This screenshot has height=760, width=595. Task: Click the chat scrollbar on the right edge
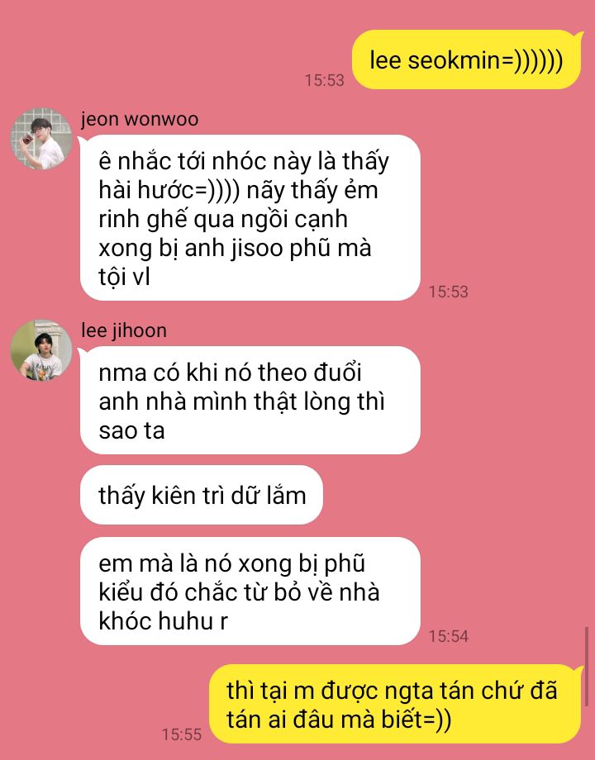pyautogui.click(x=586, y=667)
